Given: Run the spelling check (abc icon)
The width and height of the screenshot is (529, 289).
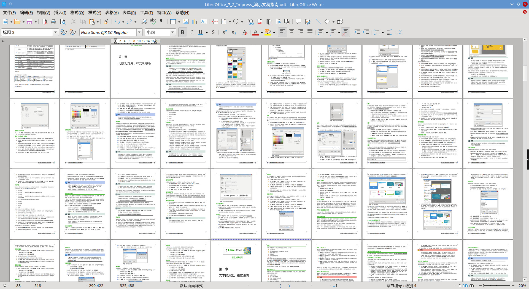Looking at the screenshot, I should tap(153, 21).
